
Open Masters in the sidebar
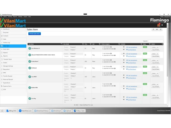(x=13, y=53)
